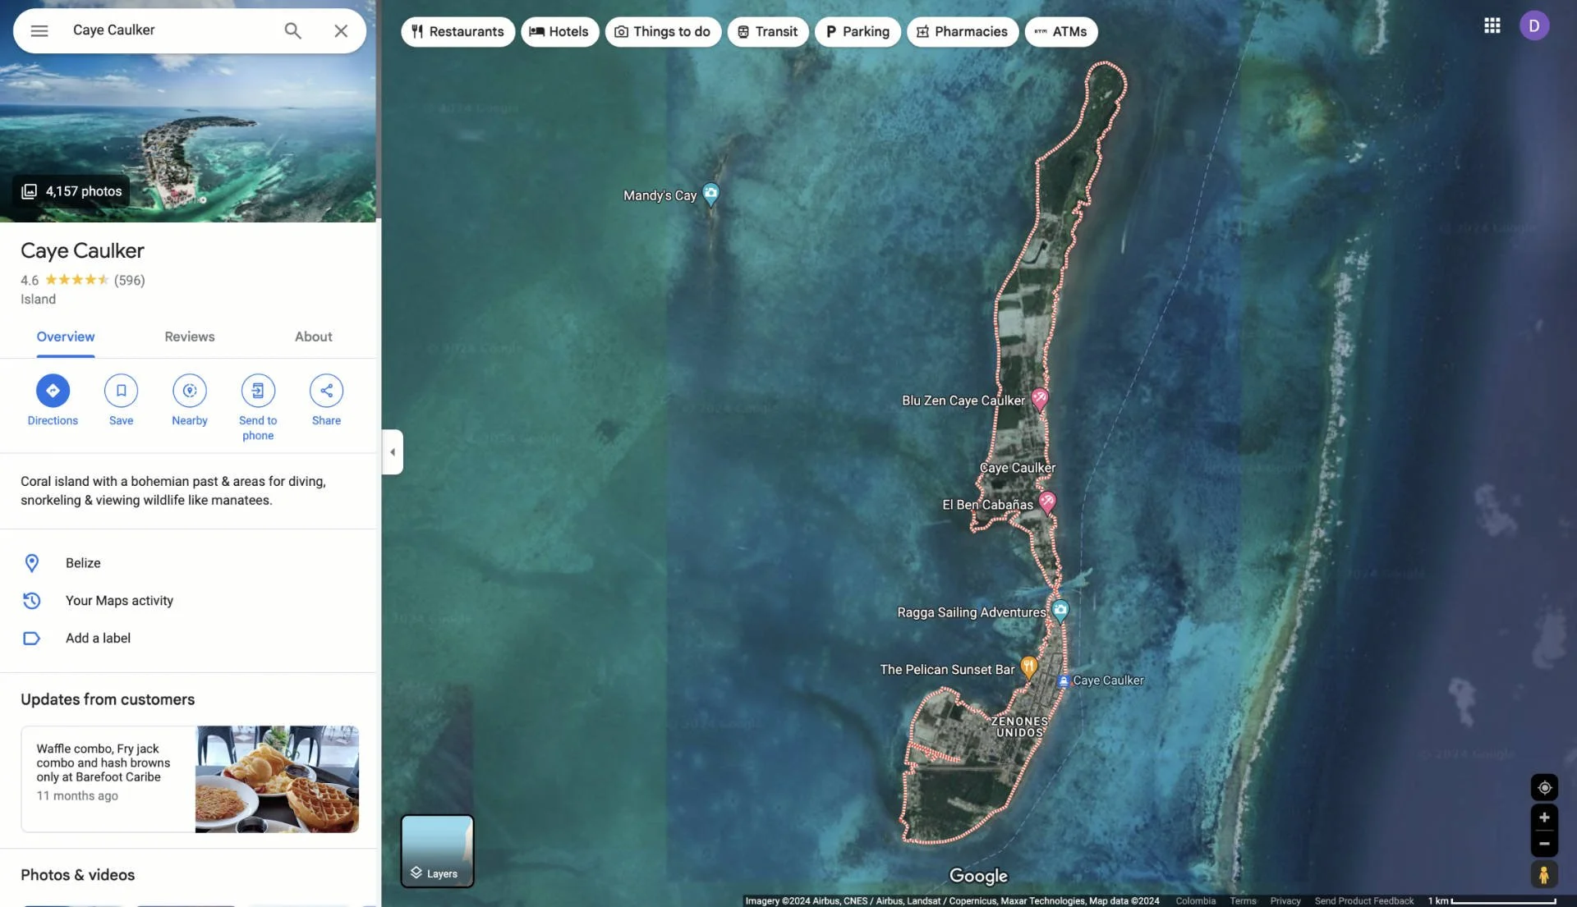Click the Caye Caulker aerial header photo

coord(188,111)
